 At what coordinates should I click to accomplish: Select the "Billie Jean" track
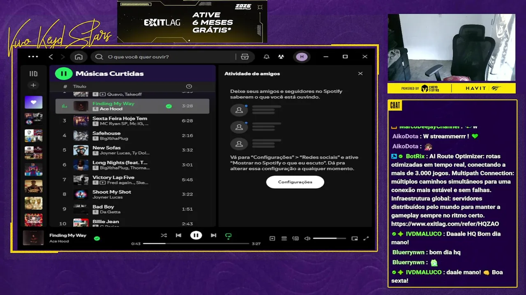click(x=132, y=223)
